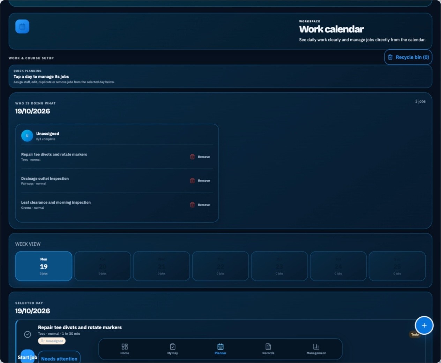Click the Unassigned staff badge
Screen dimensions: 441x363
pos(52,341)
